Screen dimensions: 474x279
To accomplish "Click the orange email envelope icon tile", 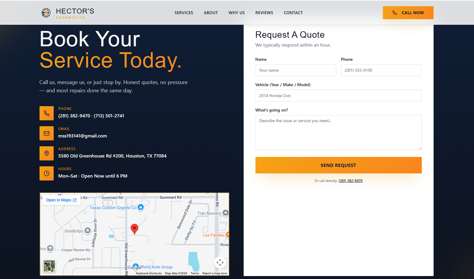I will (47, 133).
